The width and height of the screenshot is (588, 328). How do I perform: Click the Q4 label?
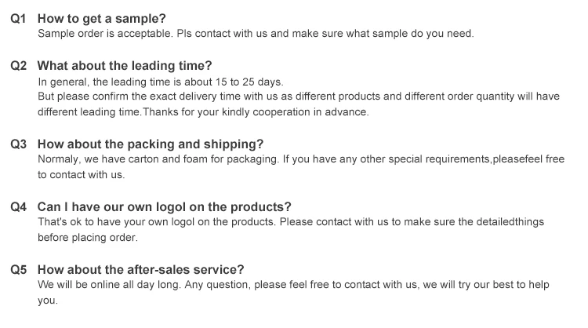19,207
